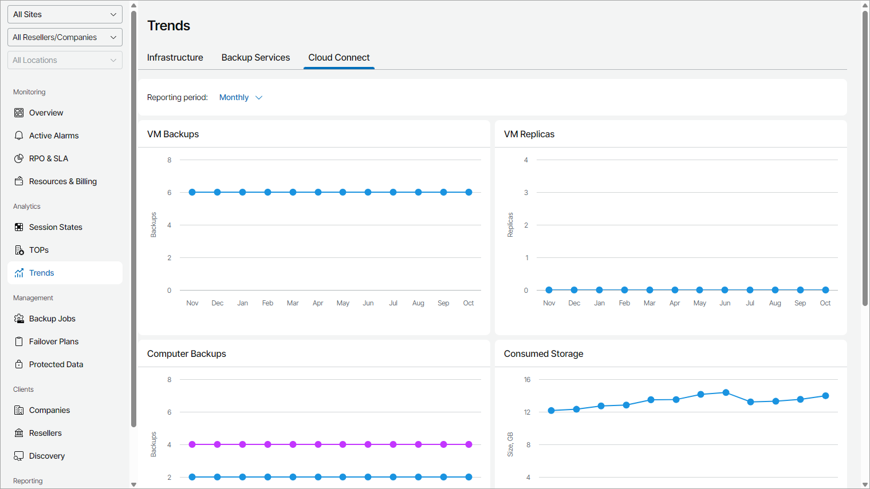Click the Session States icon
This screenshot has width=870, height=489.
(19, 227)
